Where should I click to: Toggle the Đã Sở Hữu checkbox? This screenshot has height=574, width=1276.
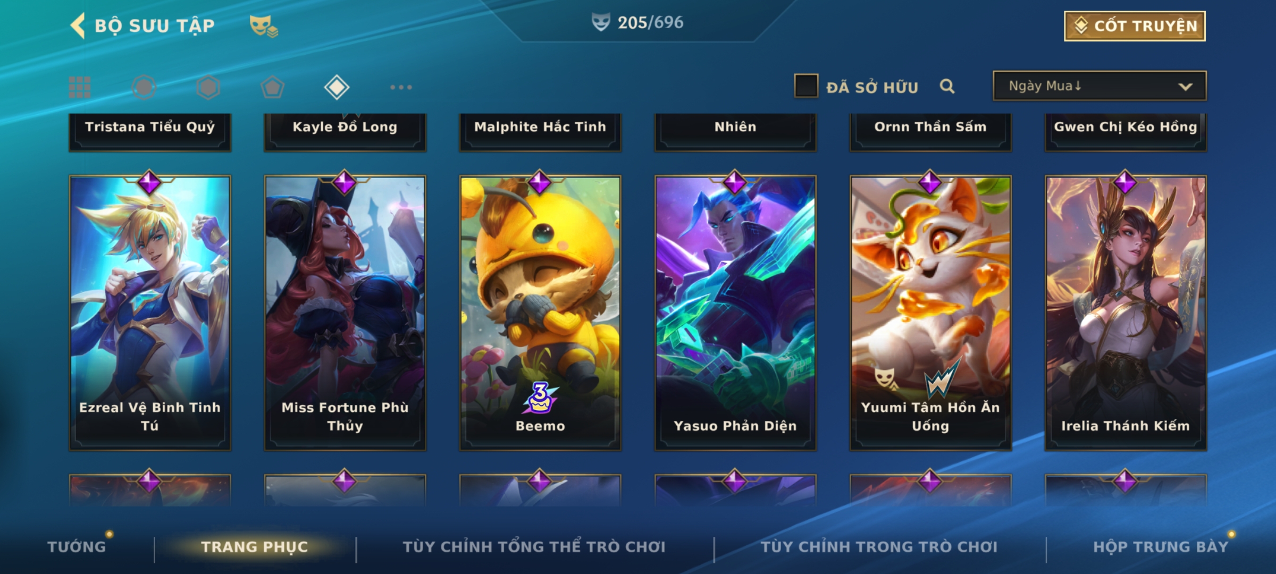[x=805, y=86]
